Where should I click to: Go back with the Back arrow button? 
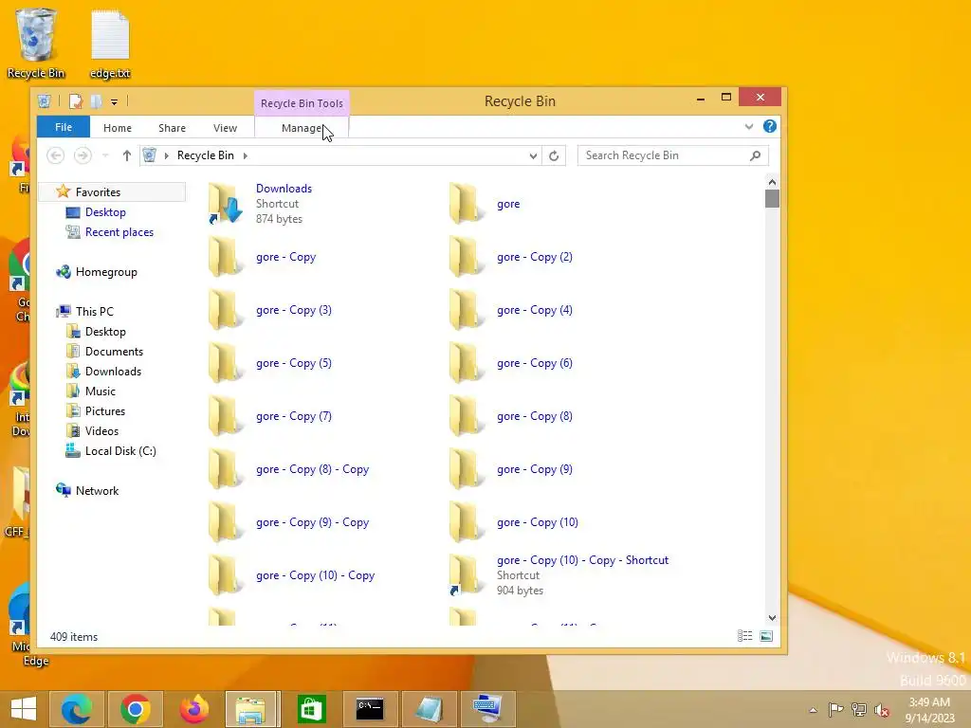point(56,155)
